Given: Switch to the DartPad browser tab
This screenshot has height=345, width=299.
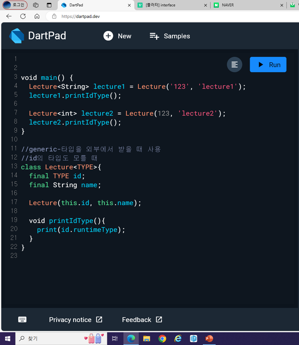Looking at the screenshot, I should tap(96, 5).
